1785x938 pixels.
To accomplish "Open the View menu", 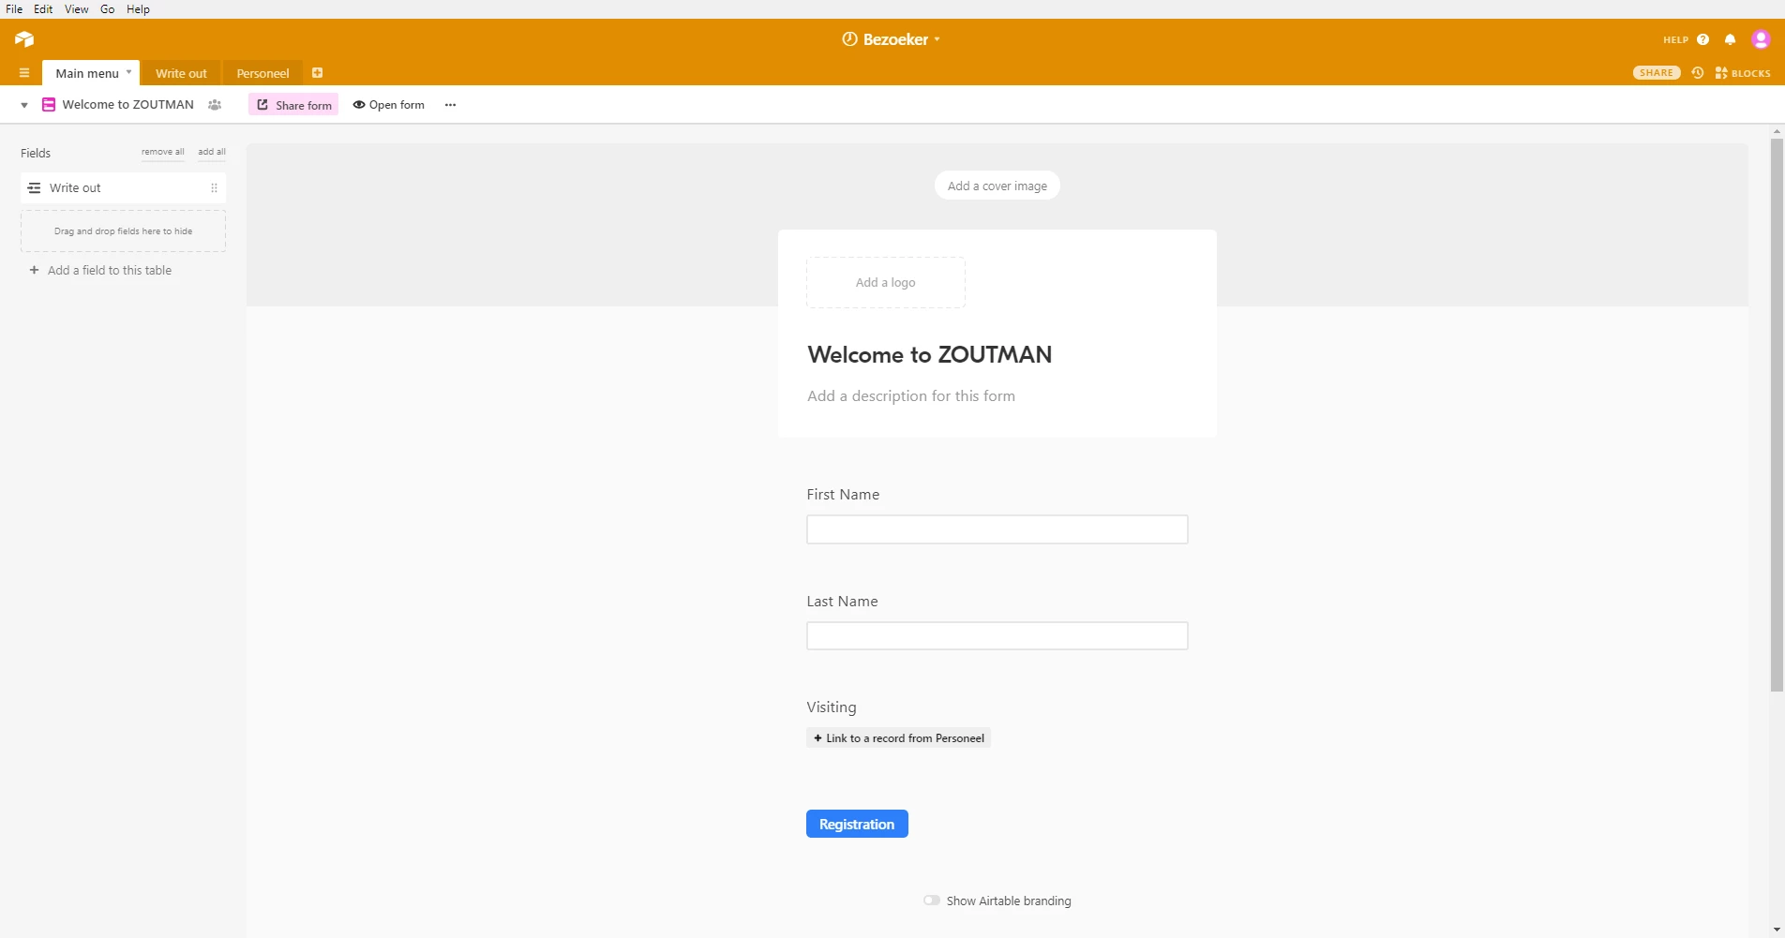I will pyautogui.click(x=77, y=9).
